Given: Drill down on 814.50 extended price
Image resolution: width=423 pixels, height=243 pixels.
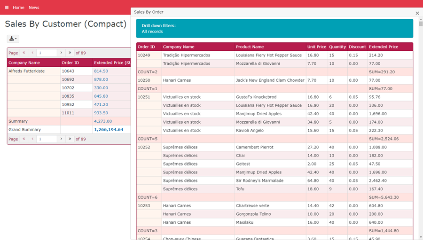Looking at the screenshot, I should tap(101, 71).
